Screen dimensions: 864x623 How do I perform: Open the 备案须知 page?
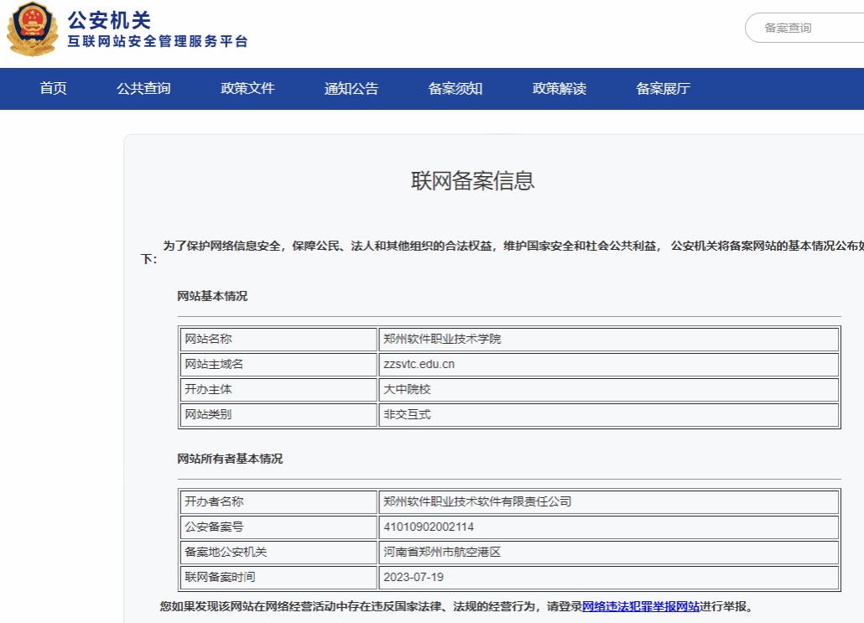coord(455,89)
